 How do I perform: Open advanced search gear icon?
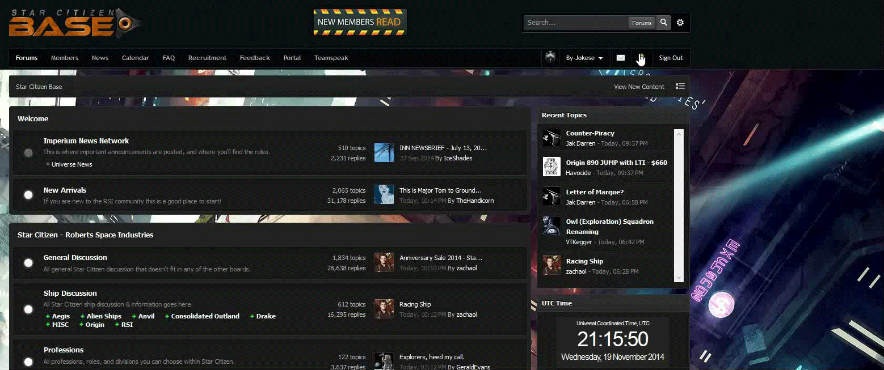click(680, 23)
